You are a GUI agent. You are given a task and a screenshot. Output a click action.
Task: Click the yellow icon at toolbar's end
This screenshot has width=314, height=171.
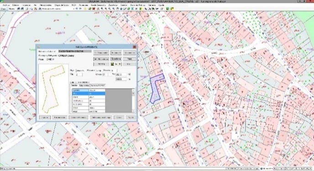(172, 9)
